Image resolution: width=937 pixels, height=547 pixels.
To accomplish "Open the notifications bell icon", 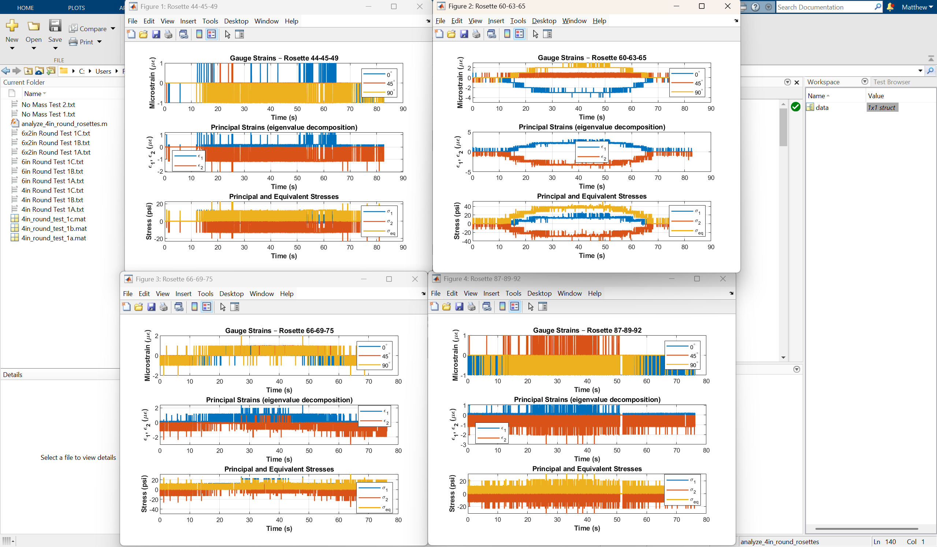I will click(890, 7).
